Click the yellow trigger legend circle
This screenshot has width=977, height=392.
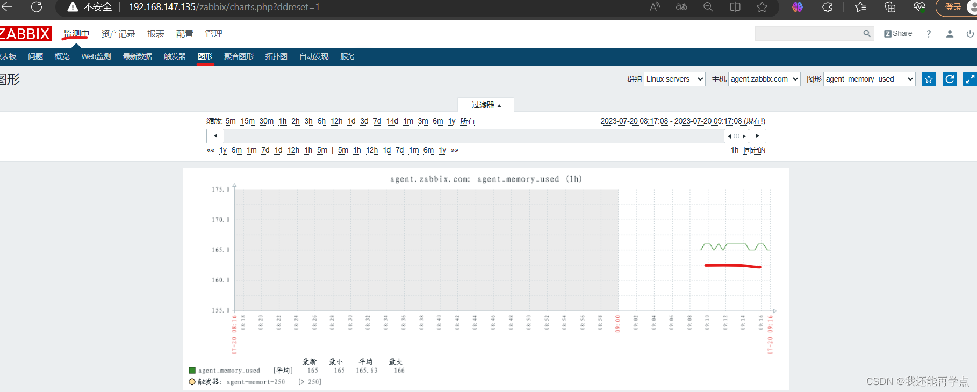click(192, 382)
